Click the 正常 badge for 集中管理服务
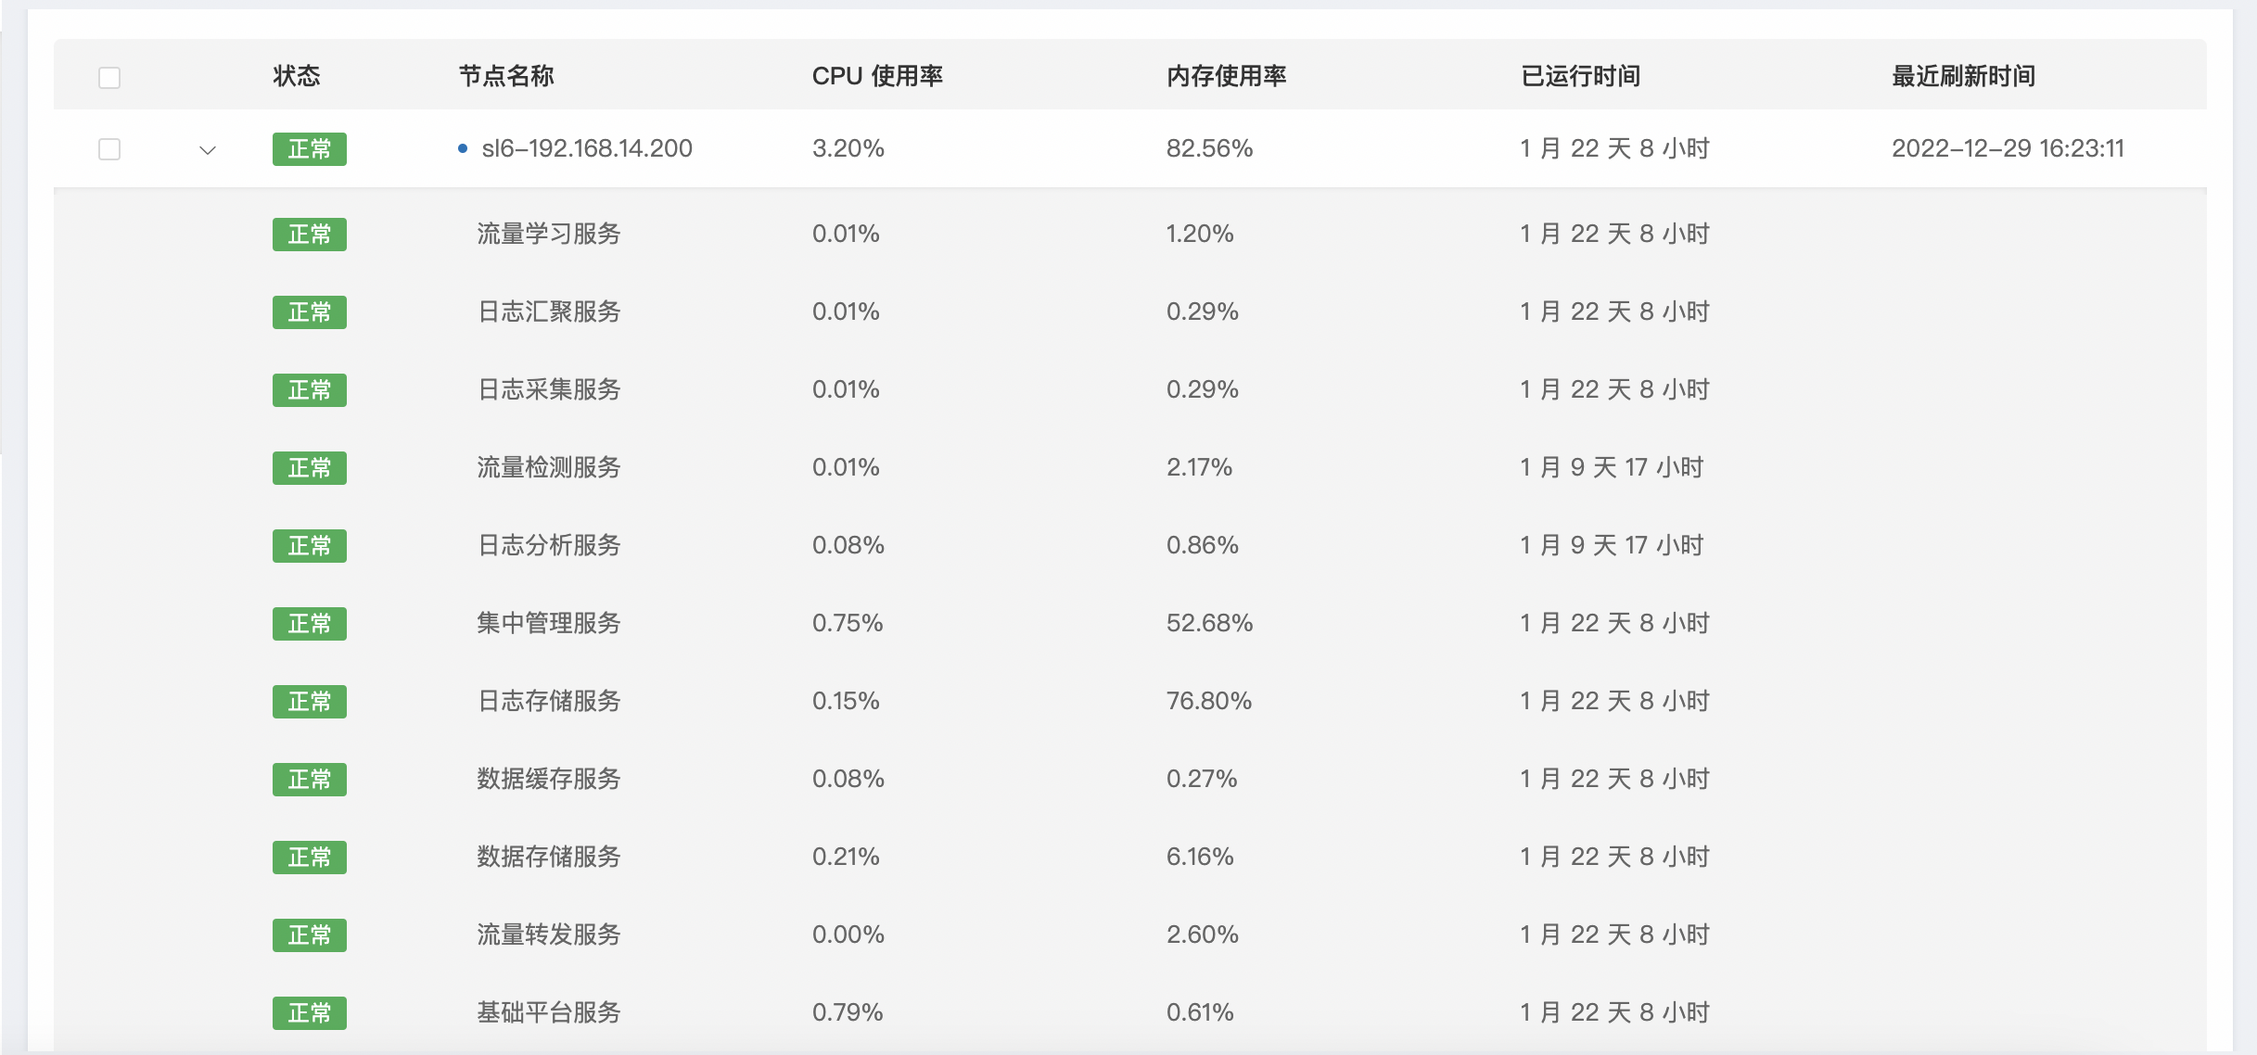The height and width of the screenshot is (1055, 2257). pyautogui.click(x=309, y=624)
